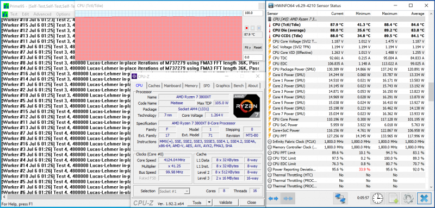Click circle icon beside Power Reporting Deviation
This screenshot has width=435, height=208.
(x=270, y=169)
